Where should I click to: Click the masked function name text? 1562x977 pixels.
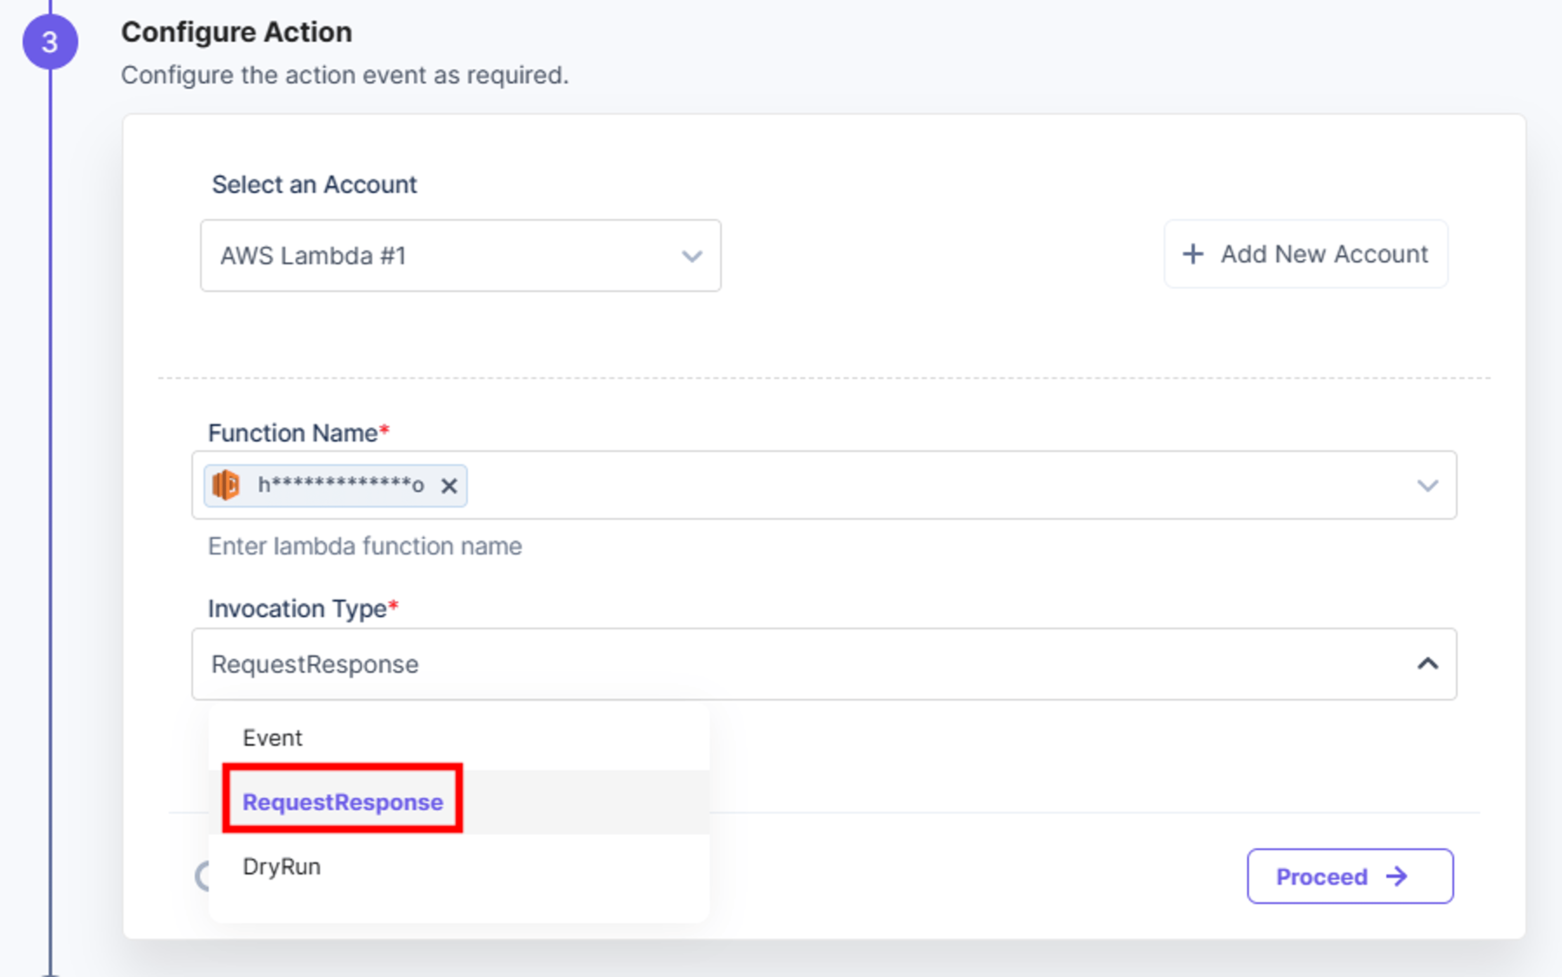(x=341, y=485)
